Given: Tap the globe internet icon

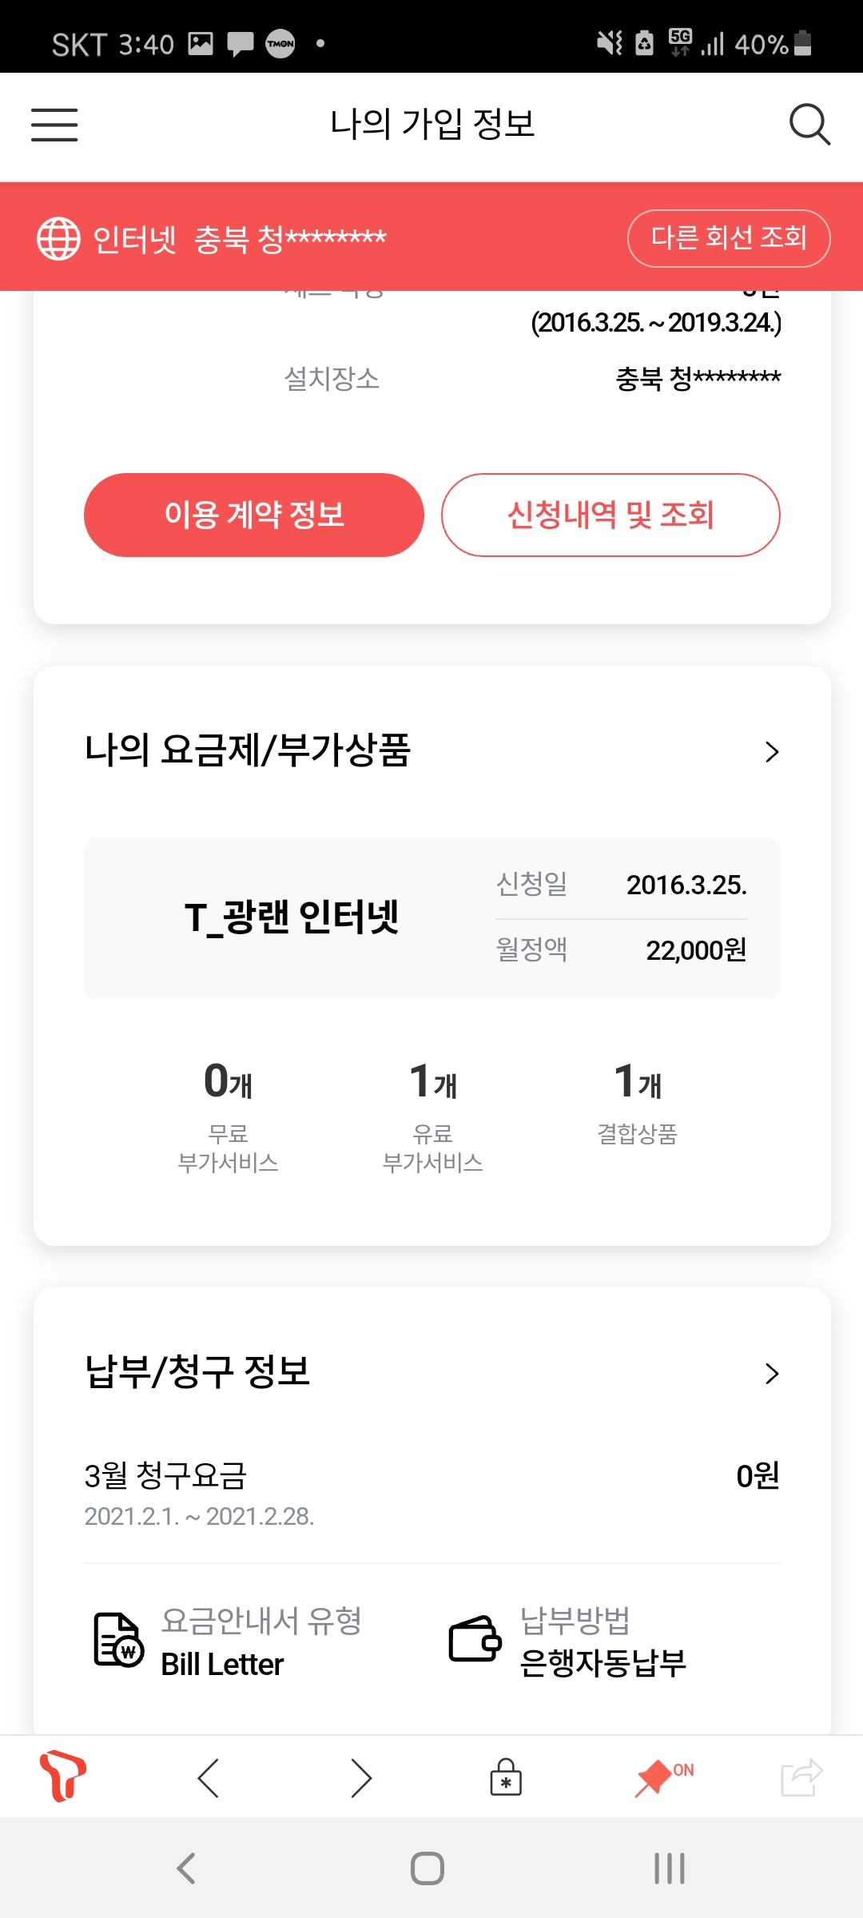Looking at the screenshot, I should [x=58, y=238].
